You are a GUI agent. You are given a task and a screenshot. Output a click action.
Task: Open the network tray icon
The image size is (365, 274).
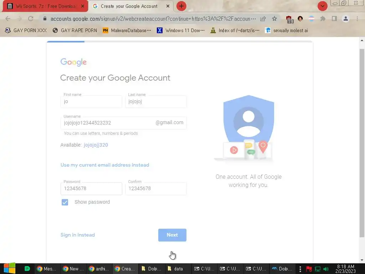click(x=318, y=269)
